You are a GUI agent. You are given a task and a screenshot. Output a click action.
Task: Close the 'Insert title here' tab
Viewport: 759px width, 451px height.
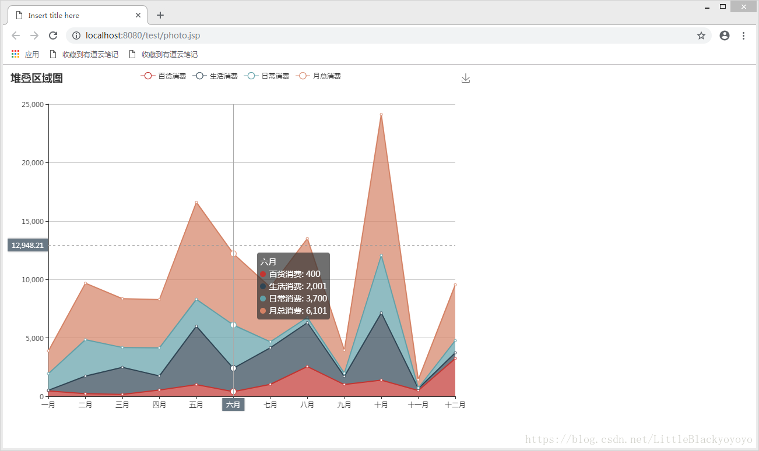pos(138,15)
